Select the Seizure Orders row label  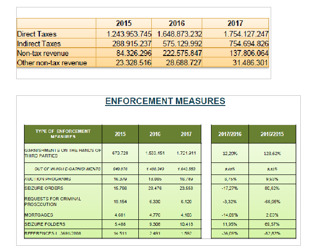point(44,188)
